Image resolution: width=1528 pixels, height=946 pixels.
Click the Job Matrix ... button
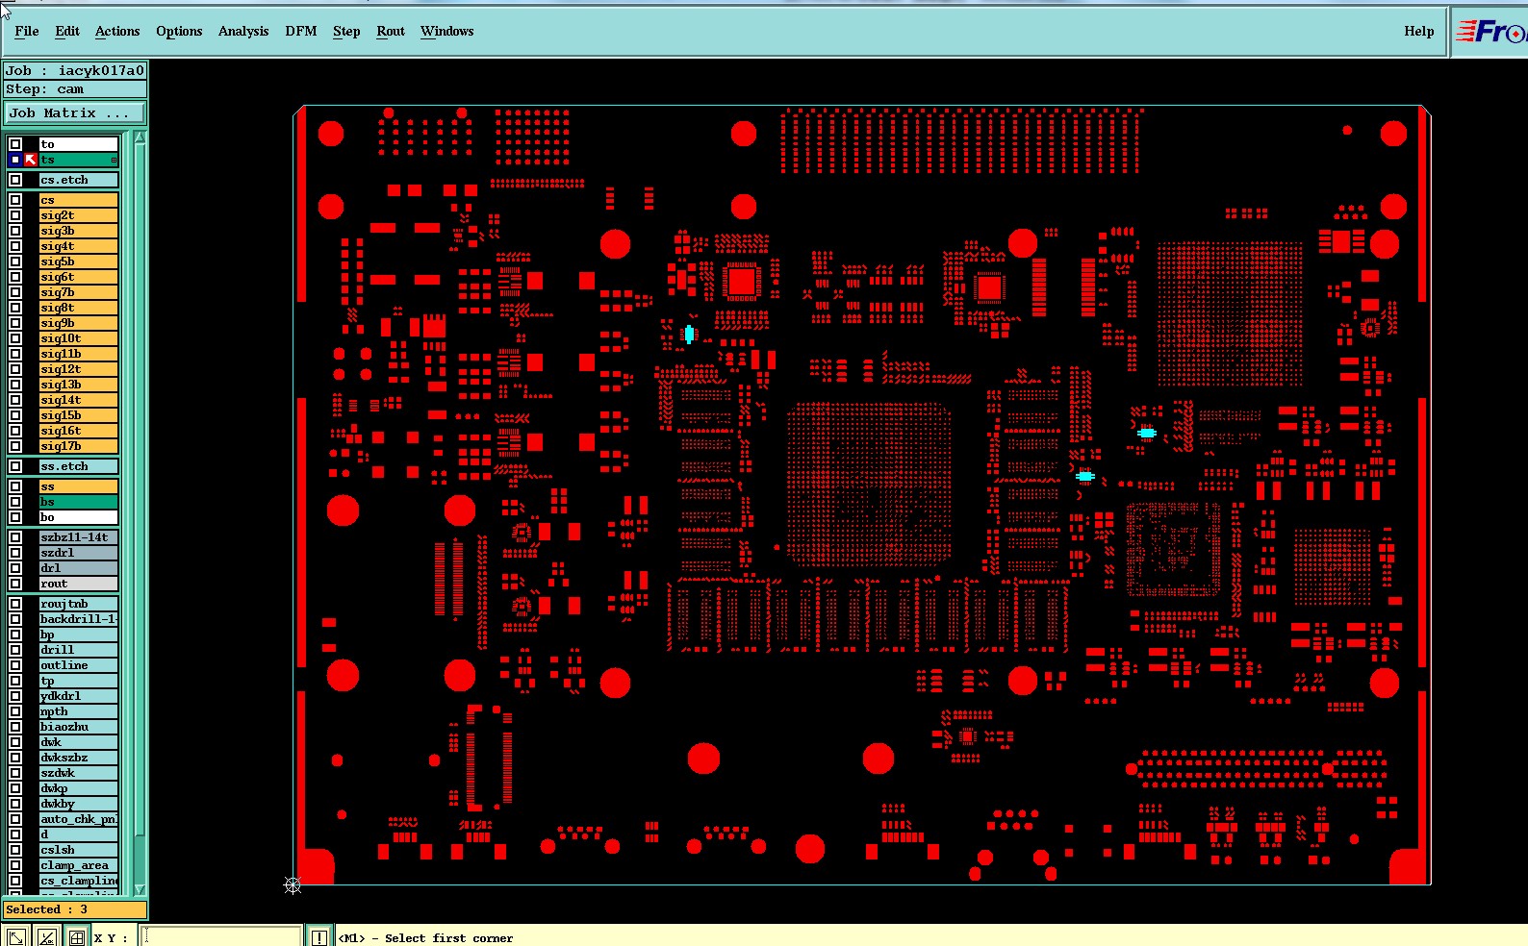75,112
